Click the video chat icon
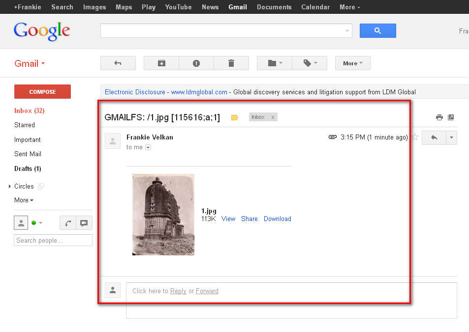Screen dimensions: 469x332 coord(84,223)
